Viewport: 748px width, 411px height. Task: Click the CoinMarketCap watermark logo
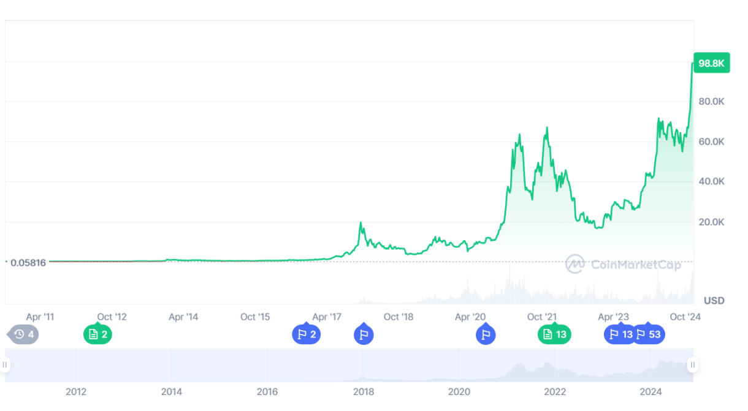[574, 265]
